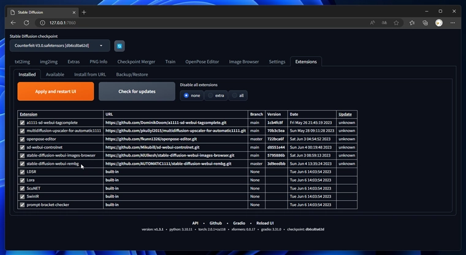
Task: Open the API footer link
Action: [195, 223]
